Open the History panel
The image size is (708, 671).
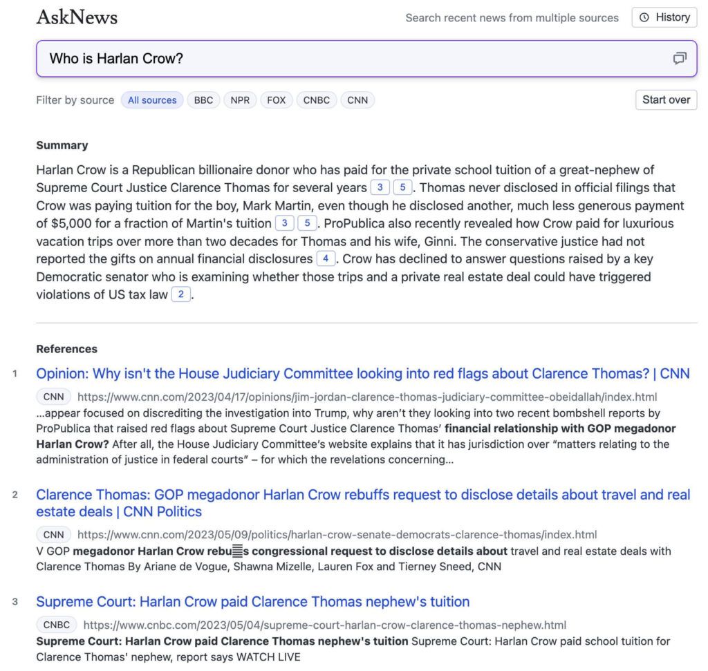point(664,17)
